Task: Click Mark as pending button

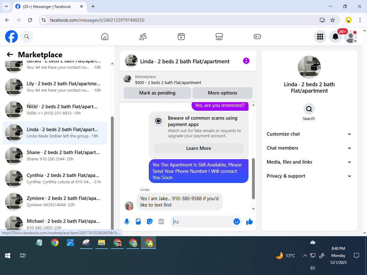Action: (x=157, y=93)
